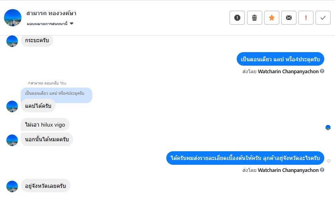Expand the assign conversation dropdown arrow
The image size is (335, 201).
pos(72,23)
